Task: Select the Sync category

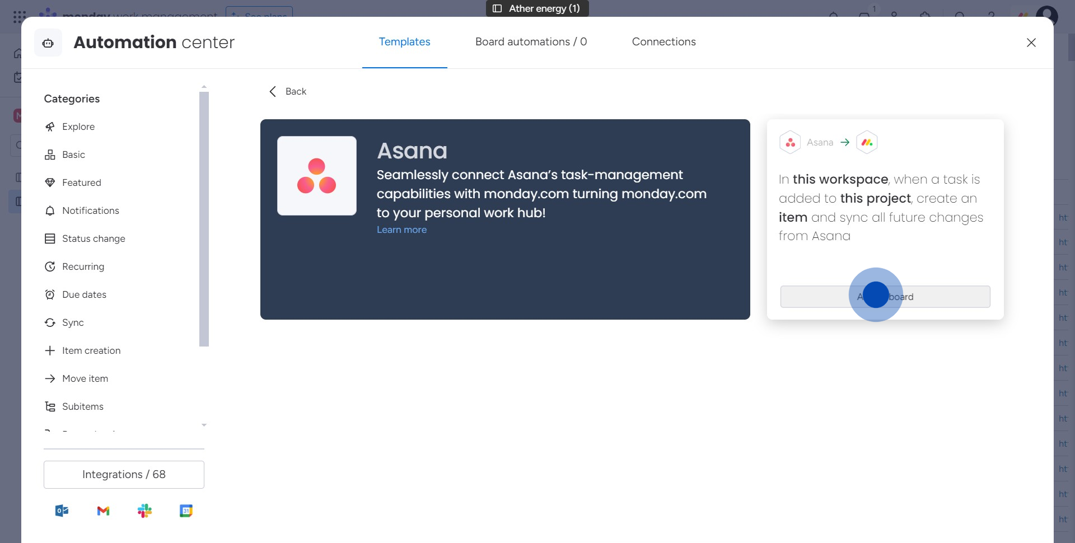Action: click(x=73, y=322)
